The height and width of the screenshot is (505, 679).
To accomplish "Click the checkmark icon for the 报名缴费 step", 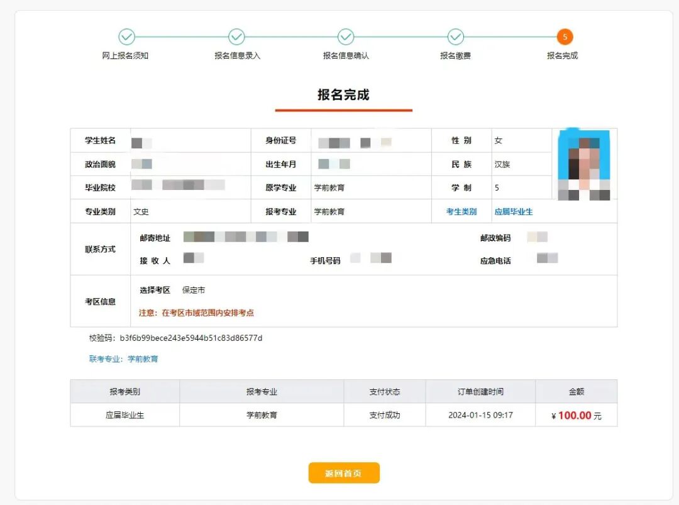I will click(x=455, y=38).
